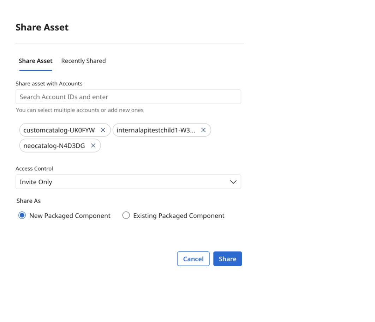Remove the customcatalog-UK0FYW account chip
The height and width of the screenshot is (322, 375).
pyautogui.click(x=103, y=130)
